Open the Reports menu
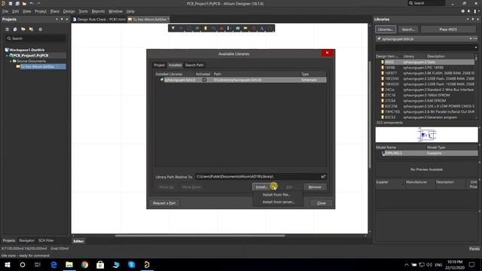 click(x=98, y=11)
